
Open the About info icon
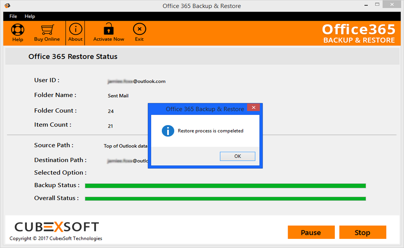(x=75, y=29)
